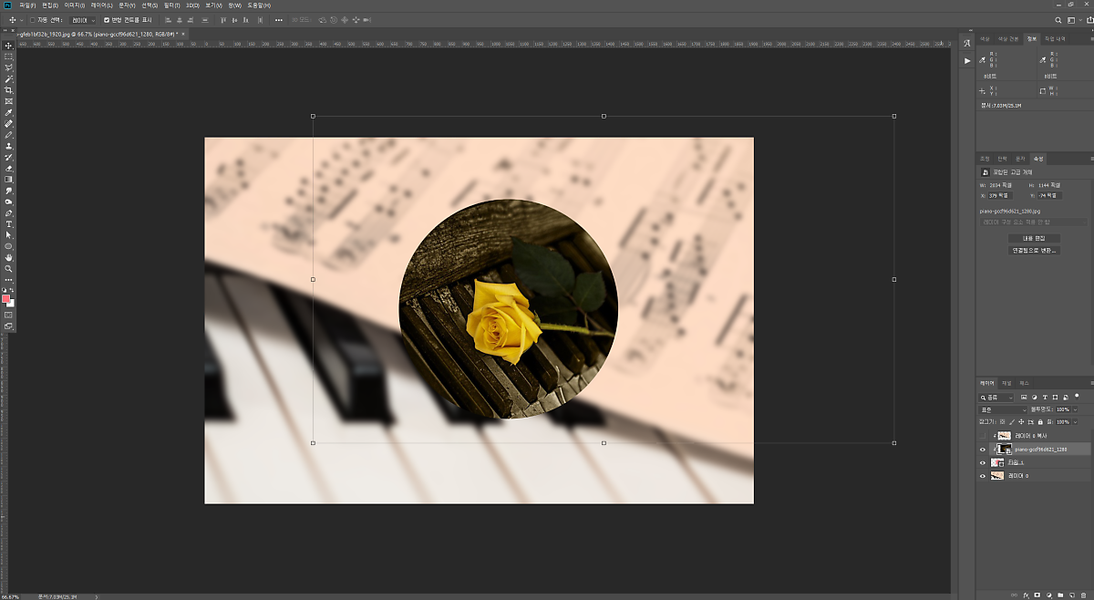
Task: Select the Horizontal Type tool
Action: tap(9, 223)
